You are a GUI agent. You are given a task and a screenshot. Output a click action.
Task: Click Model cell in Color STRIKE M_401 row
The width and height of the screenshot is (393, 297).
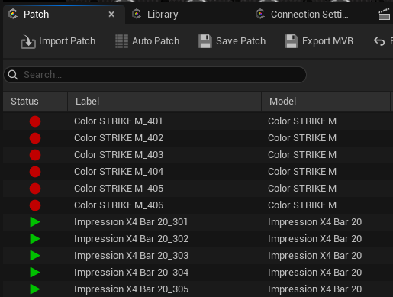tap(302, 121)
